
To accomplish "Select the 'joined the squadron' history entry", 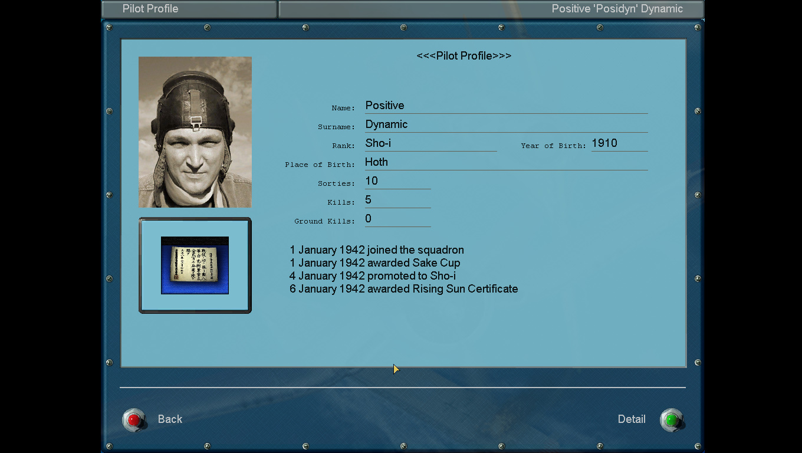I will pos(377,250).
